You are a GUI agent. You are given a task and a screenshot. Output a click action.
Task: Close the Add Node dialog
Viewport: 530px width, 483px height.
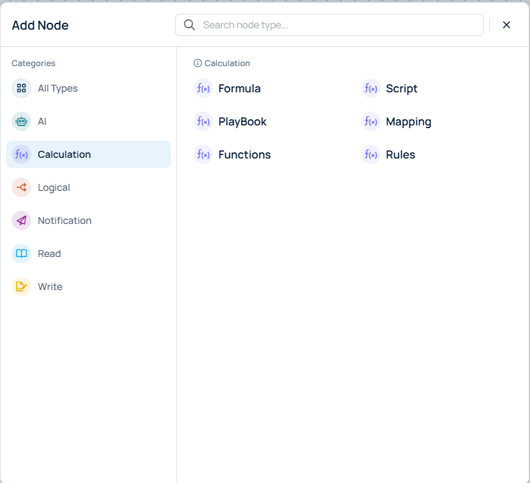pos(507,25)
